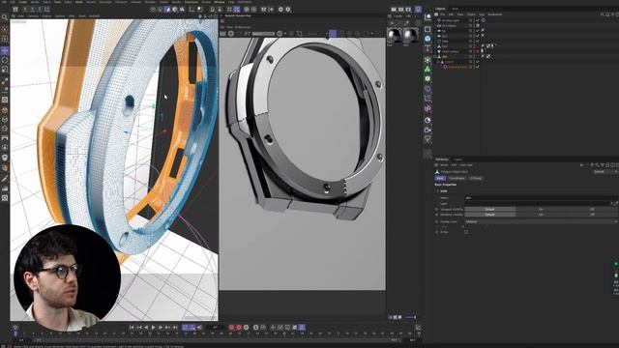This screenshot has width=619, height=348.
Task: Open the RenderView output dropdown next to RT
Action: pyautogui.click(x=263, y=34)
